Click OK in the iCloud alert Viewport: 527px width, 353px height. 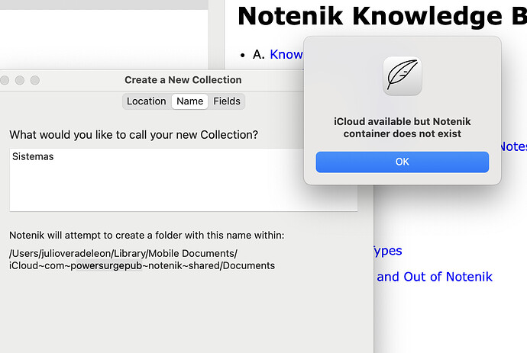click(x=402, y=162)
